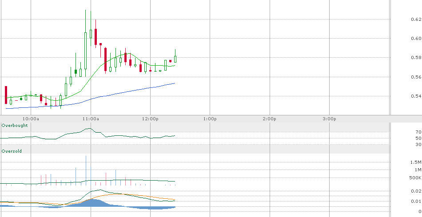
Task: Click the 0.58 price axis label
Action: coord(416,57)
